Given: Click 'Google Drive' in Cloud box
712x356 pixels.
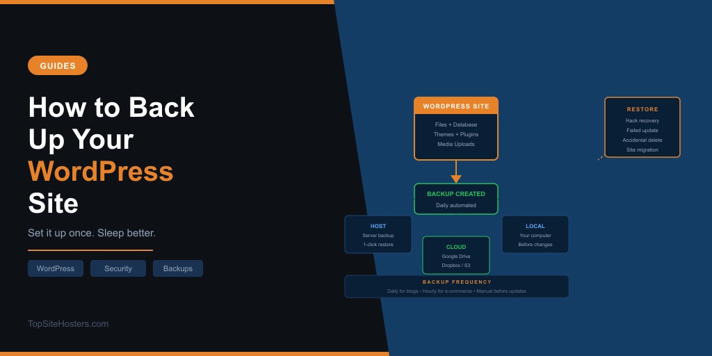Looking at the screenshot, I should (456, 256).
